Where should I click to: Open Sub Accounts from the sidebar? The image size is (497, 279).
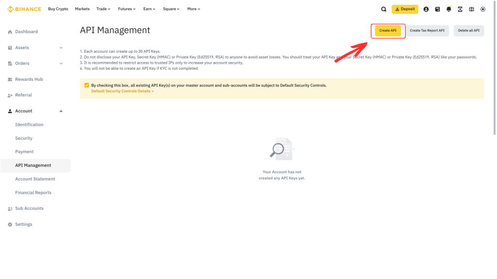tap(29, 208)
